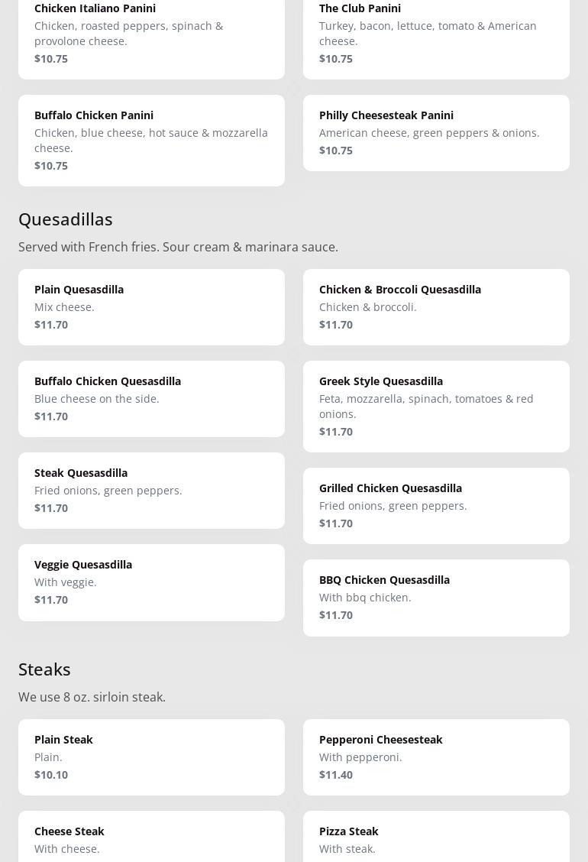The height and width of the screenshot is (862, 588).
Task: Pick the Buffalo Chicken Quesasdilla item
Action: pos(151,398)
